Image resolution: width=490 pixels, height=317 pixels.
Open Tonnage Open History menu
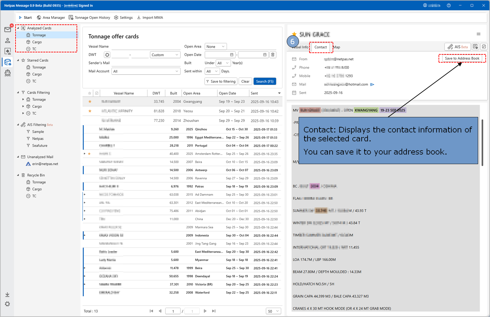89,17
